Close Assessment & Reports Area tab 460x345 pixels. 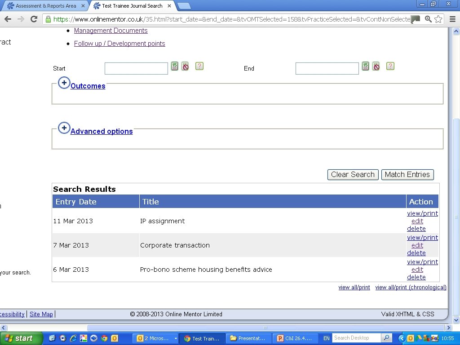point(83,5)
